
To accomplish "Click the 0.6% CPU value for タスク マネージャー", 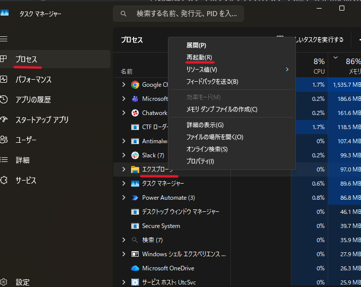I will [x=318, y=184].
